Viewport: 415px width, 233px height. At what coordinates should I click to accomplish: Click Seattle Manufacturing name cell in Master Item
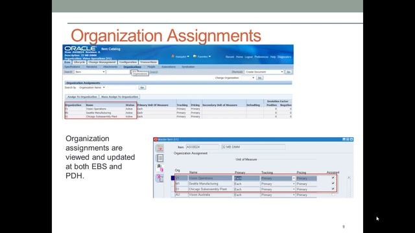point(210,184)
